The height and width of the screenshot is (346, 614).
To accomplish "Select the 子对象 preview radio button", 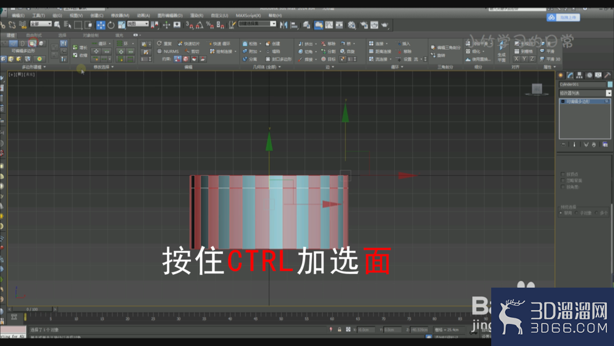I will 577,213.
